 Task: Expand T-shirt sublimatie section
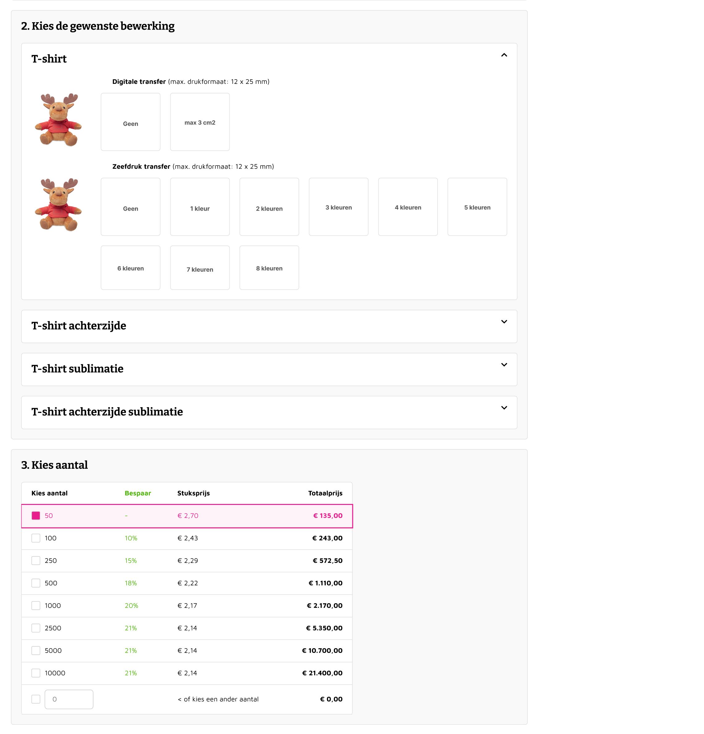point(503,365)
